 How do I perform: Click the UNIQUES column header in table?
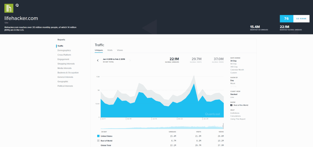[x=172, y=132]
